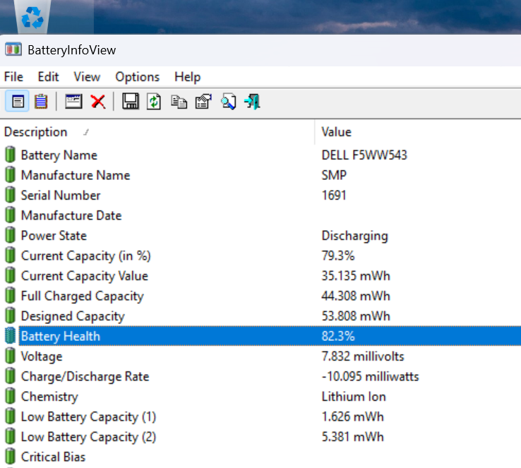The height and width of the screenshot is (468, 521).
Task: Click the Find magnifier toolbar icon
Action: click(x=228, y=102)
